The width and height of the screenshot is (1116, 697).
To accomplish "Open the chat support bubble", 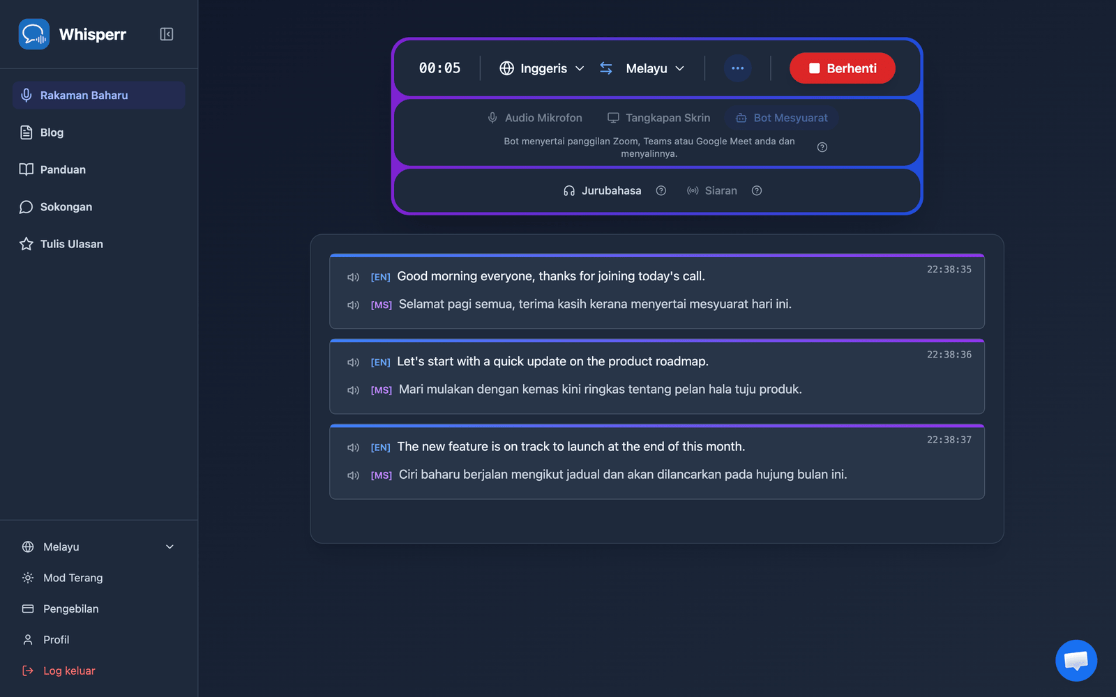I will 1076,660.
